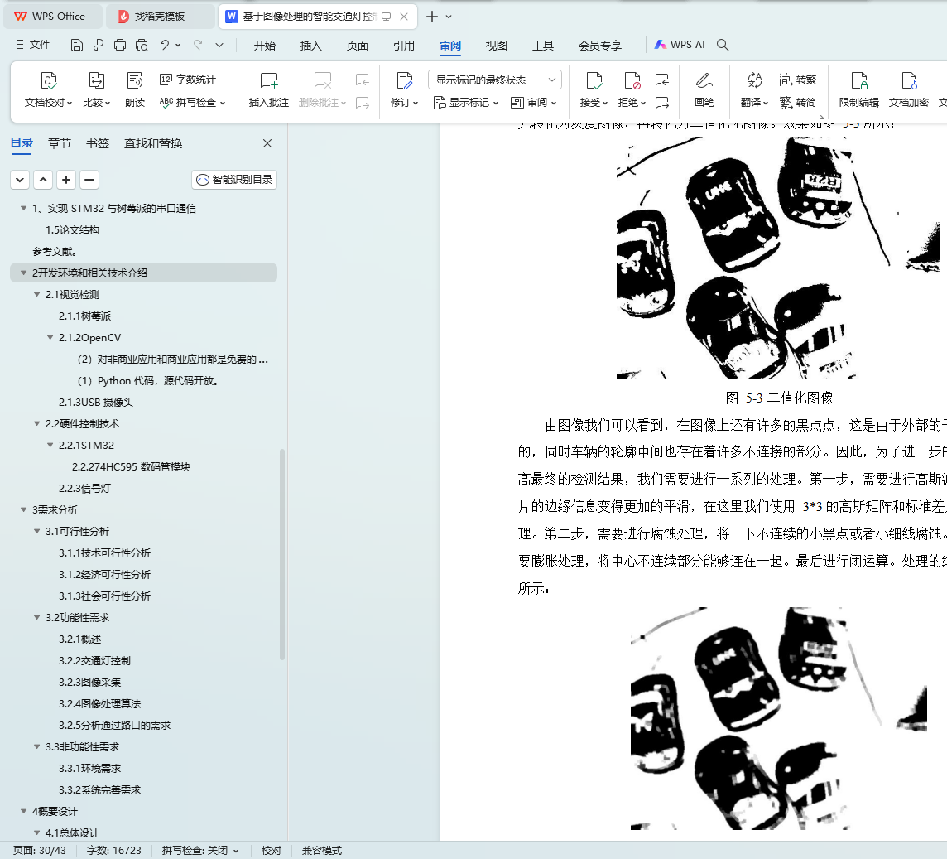Switch to the 引用 ribbon tab
Image resolution: width=947 pixels, height=859 pixels.
403,46
